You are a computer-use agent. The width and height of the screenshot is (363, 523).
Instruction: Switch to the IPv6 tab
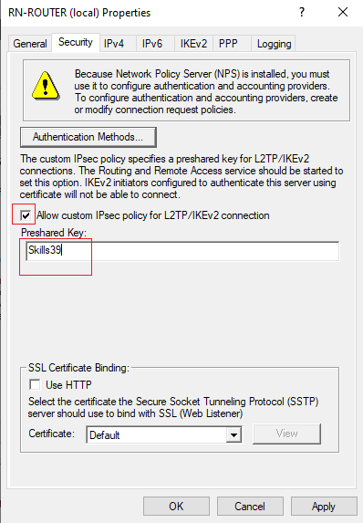point(152,44)
